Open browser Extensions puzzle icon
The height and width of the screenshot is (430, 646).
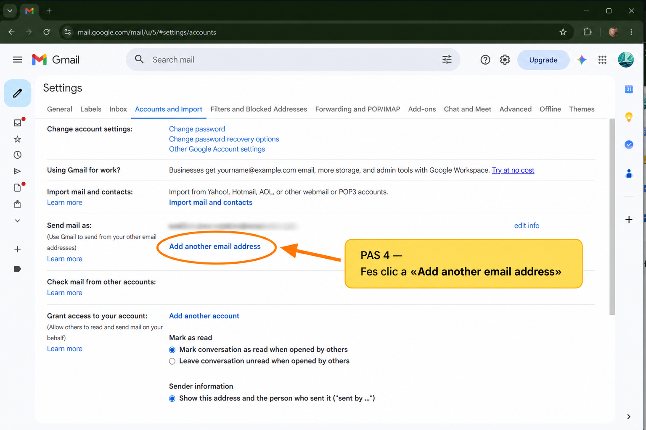pyautogui.click(x=587, y=32)
